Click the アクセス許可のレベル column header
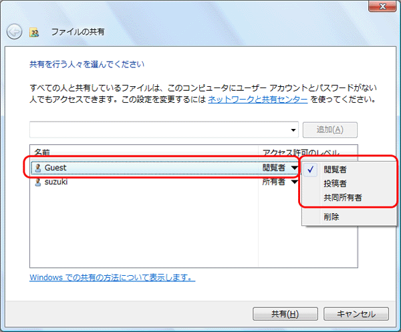 [x=301, y=152]
